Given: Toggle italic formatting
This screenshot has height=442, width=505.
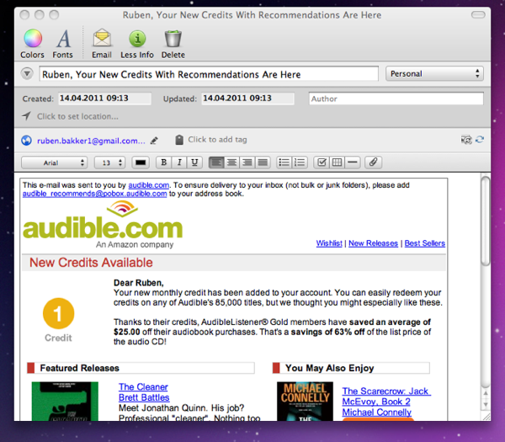Looking at the screenshot, I should (179, 162).
